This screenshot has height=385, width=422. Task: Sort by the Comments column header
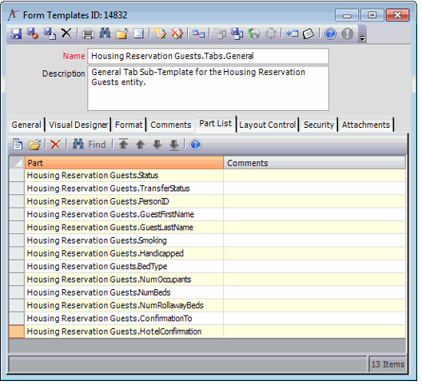pos(314,163)
